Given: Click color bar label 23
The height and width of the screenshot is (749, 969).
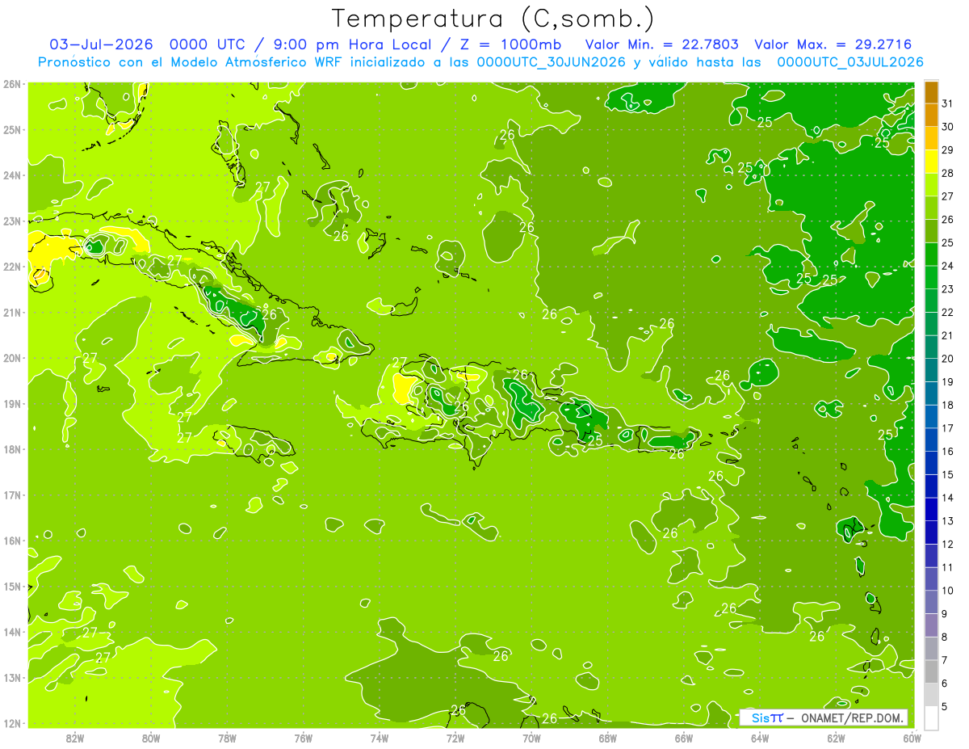Looking at the screenshot, I should [x=948, y=289].
